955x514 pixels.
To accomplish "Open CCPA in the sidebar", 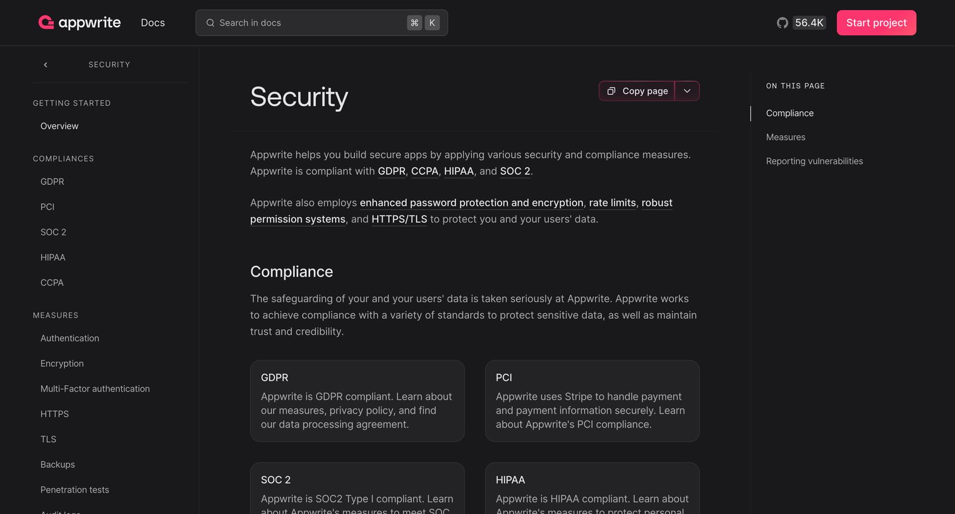I will click(52, 283).
